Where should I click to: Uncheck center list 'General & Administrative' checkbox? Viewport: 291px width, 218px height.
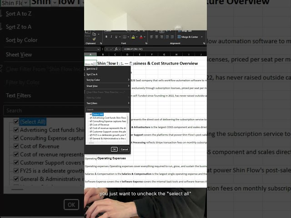tap(91, 139)
